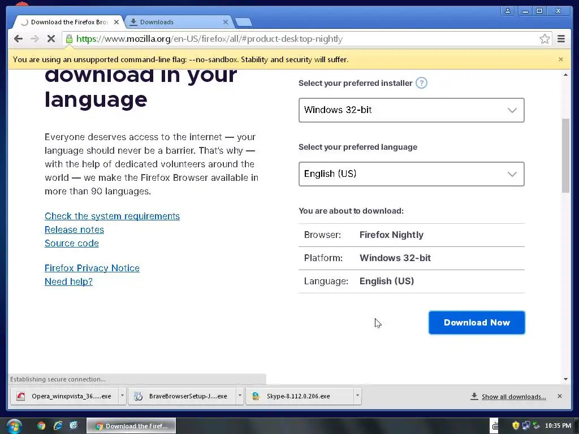The height and width of the screenshot is (434, 579).
Task: Click the Firefox Nightly browser value
Action: tap(391, 235)
